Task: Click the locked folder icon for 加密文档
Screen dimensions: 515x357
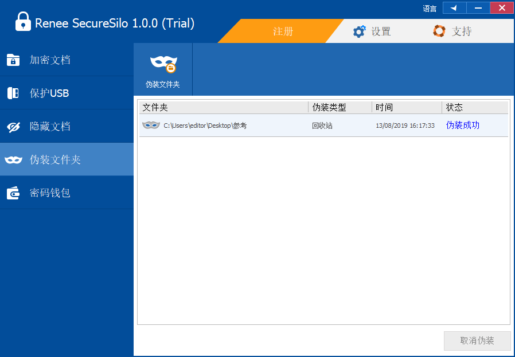Action: click(x=13, y=60)
